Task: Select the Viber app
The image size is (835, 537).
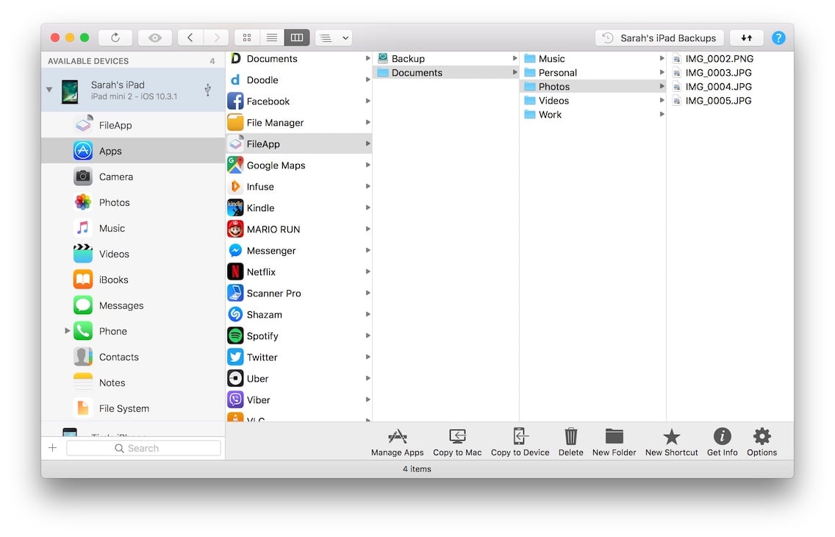Action: [x=298, y=399]
